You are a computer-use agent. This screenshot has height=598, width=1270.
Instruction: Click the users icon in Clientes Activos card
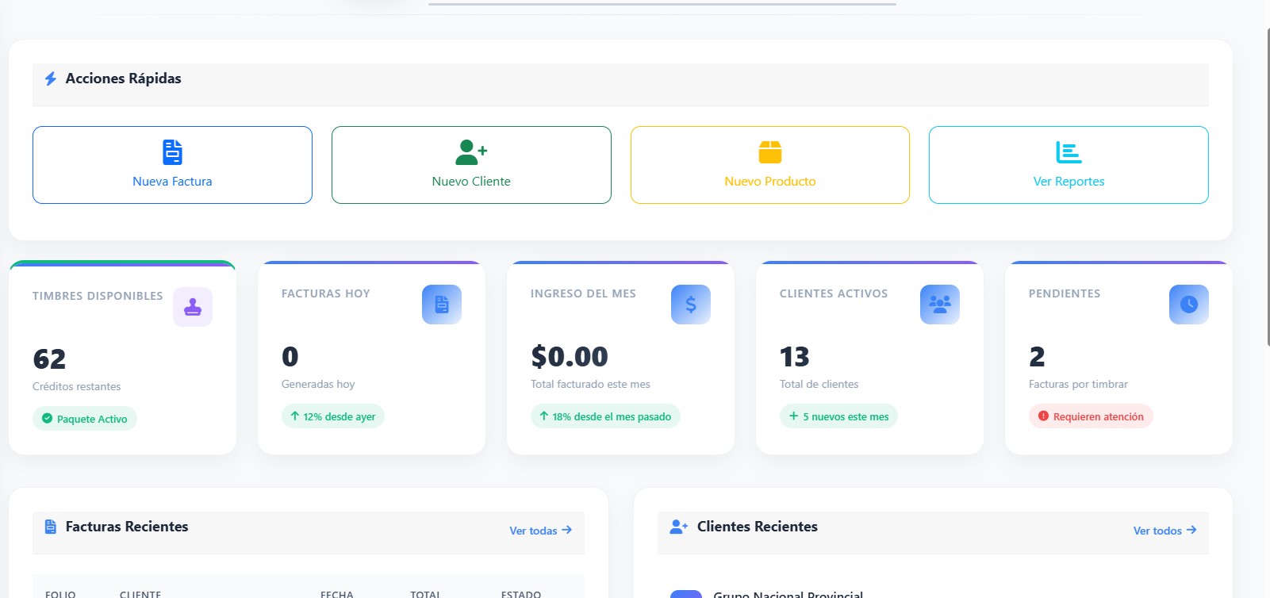click(940, 305)
